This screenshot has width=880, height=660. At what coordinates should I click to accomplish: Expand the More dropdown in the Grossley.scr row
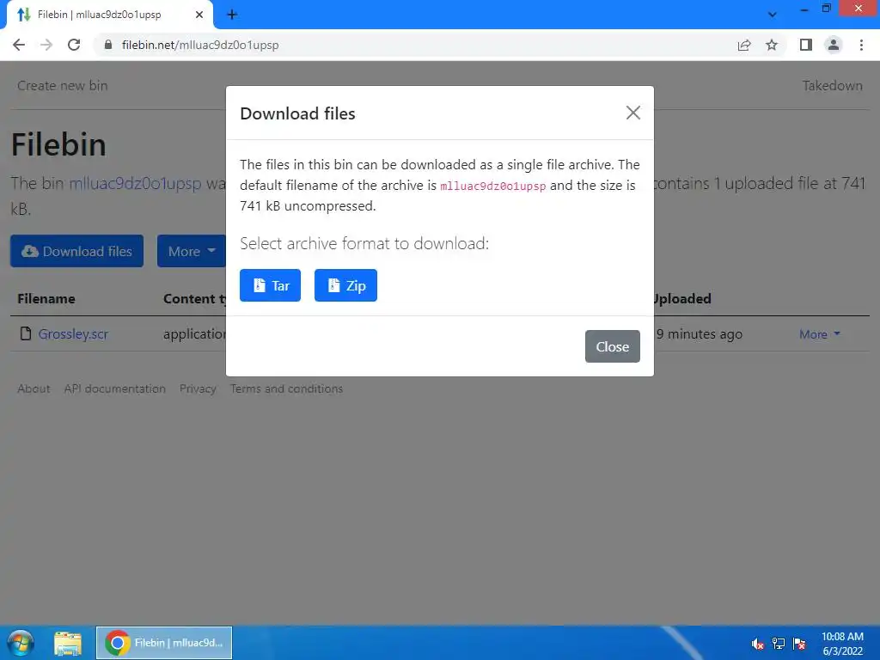click(819, 334)
